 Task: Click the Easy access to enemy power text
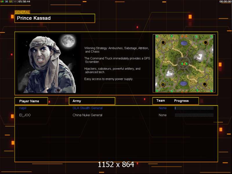coord(108,79)
